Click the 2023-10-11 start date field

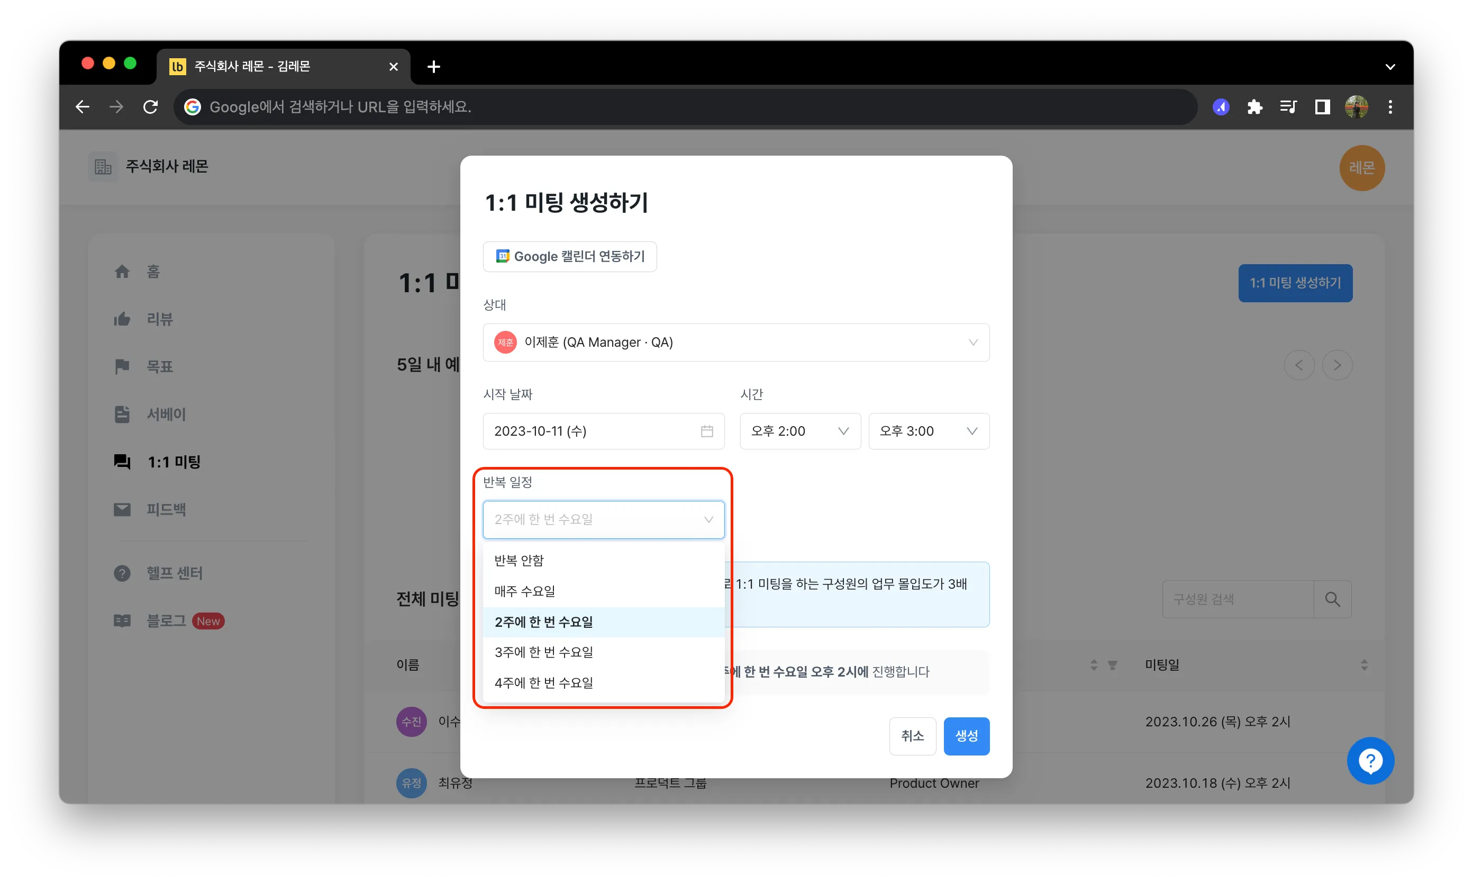pos(604,431)
